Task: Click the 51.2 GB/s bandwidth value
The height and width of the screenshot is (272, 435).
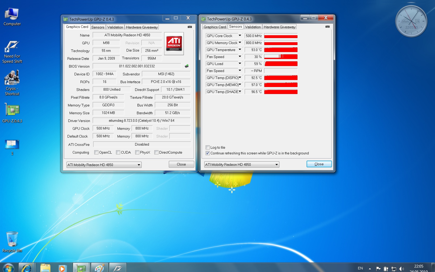Action: coord(172,113)
